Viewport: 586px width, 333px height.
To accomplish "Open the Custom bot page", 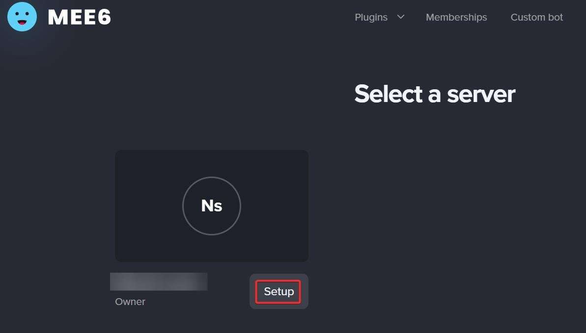I will (537, 17).
